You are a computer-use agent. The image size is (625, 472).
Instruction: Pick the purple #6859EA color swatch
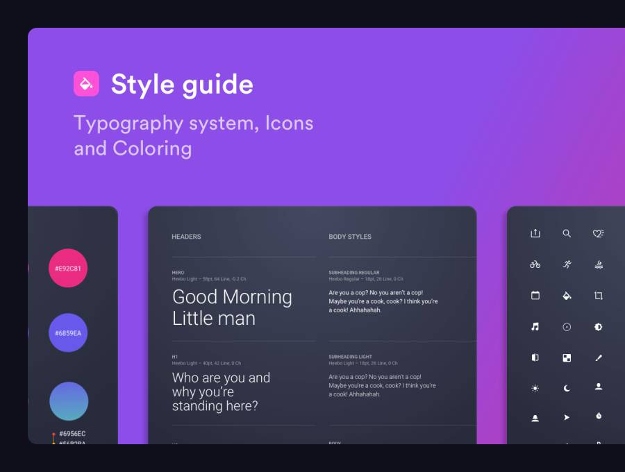tap(68, 333)
